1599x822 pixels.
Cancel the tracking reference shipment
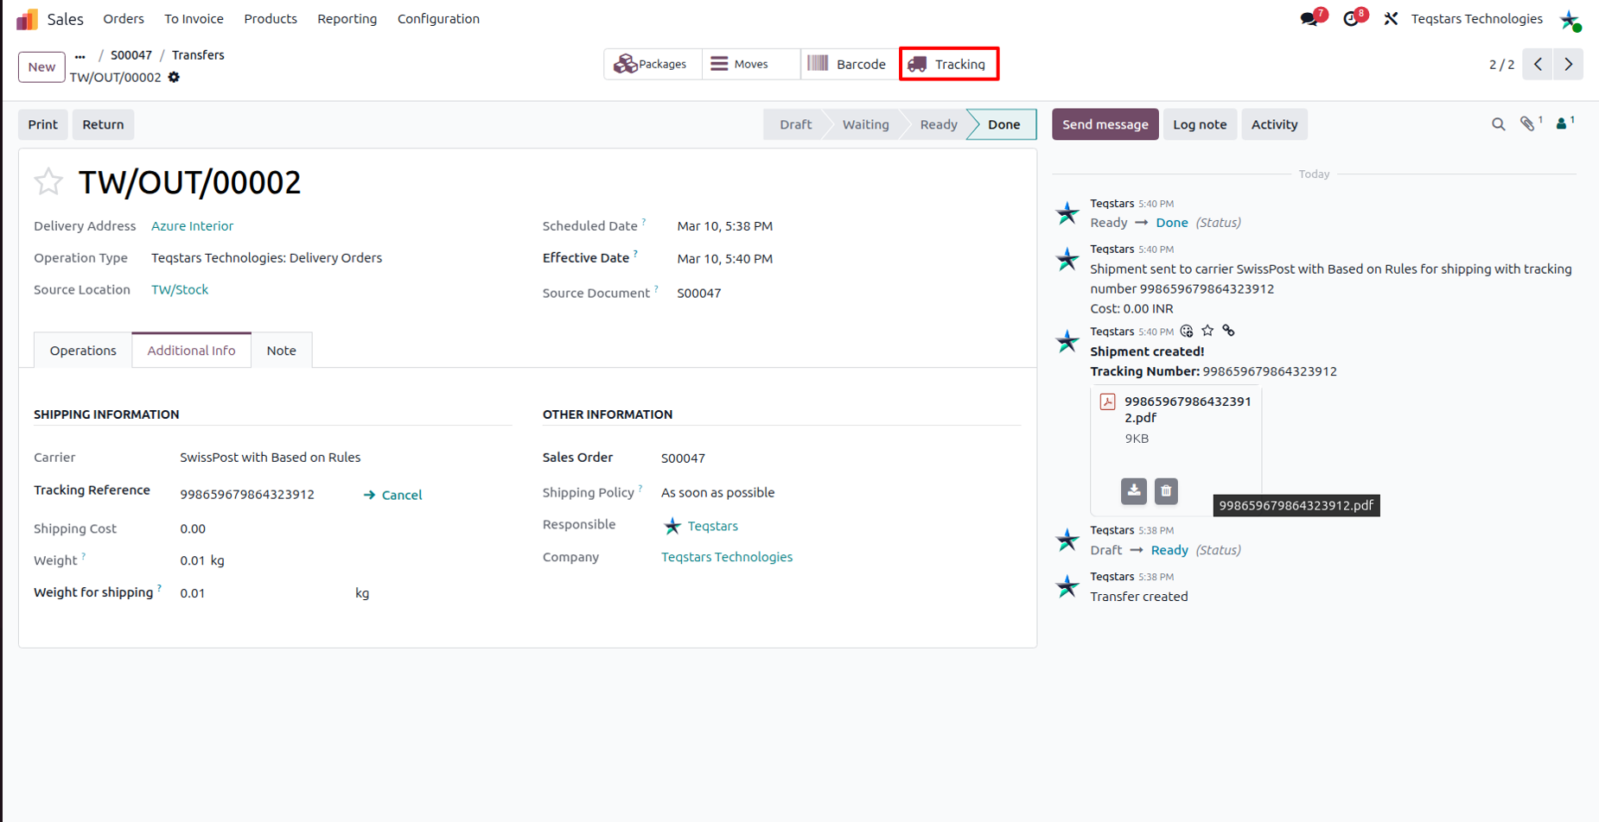392,495
